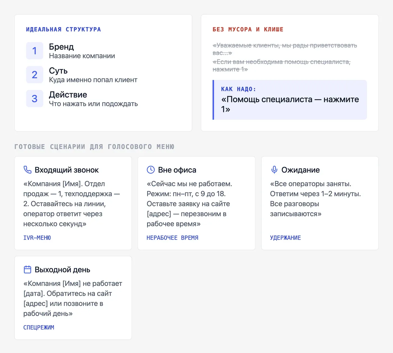Viewport: 393px width, 353px height.
Task: Click the phone icon beside Входящий звонок
Action: pyautogui.click(x=28, y=170)
